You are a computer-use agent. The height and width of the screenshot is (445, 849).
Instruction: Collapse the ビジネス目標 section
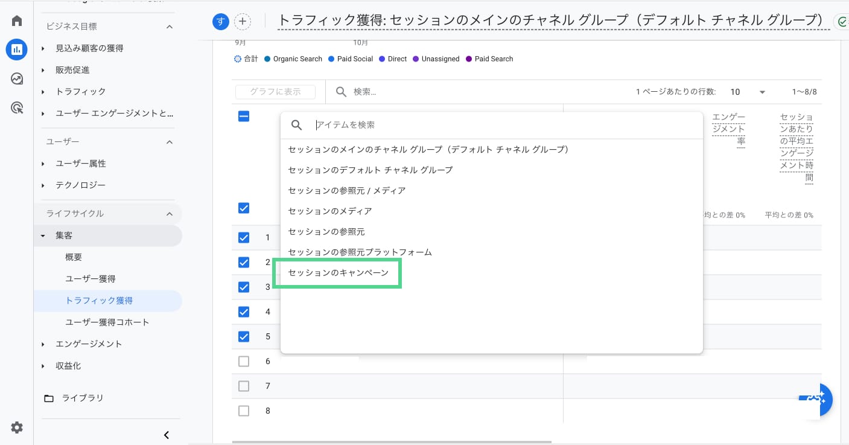pos(170,27)
